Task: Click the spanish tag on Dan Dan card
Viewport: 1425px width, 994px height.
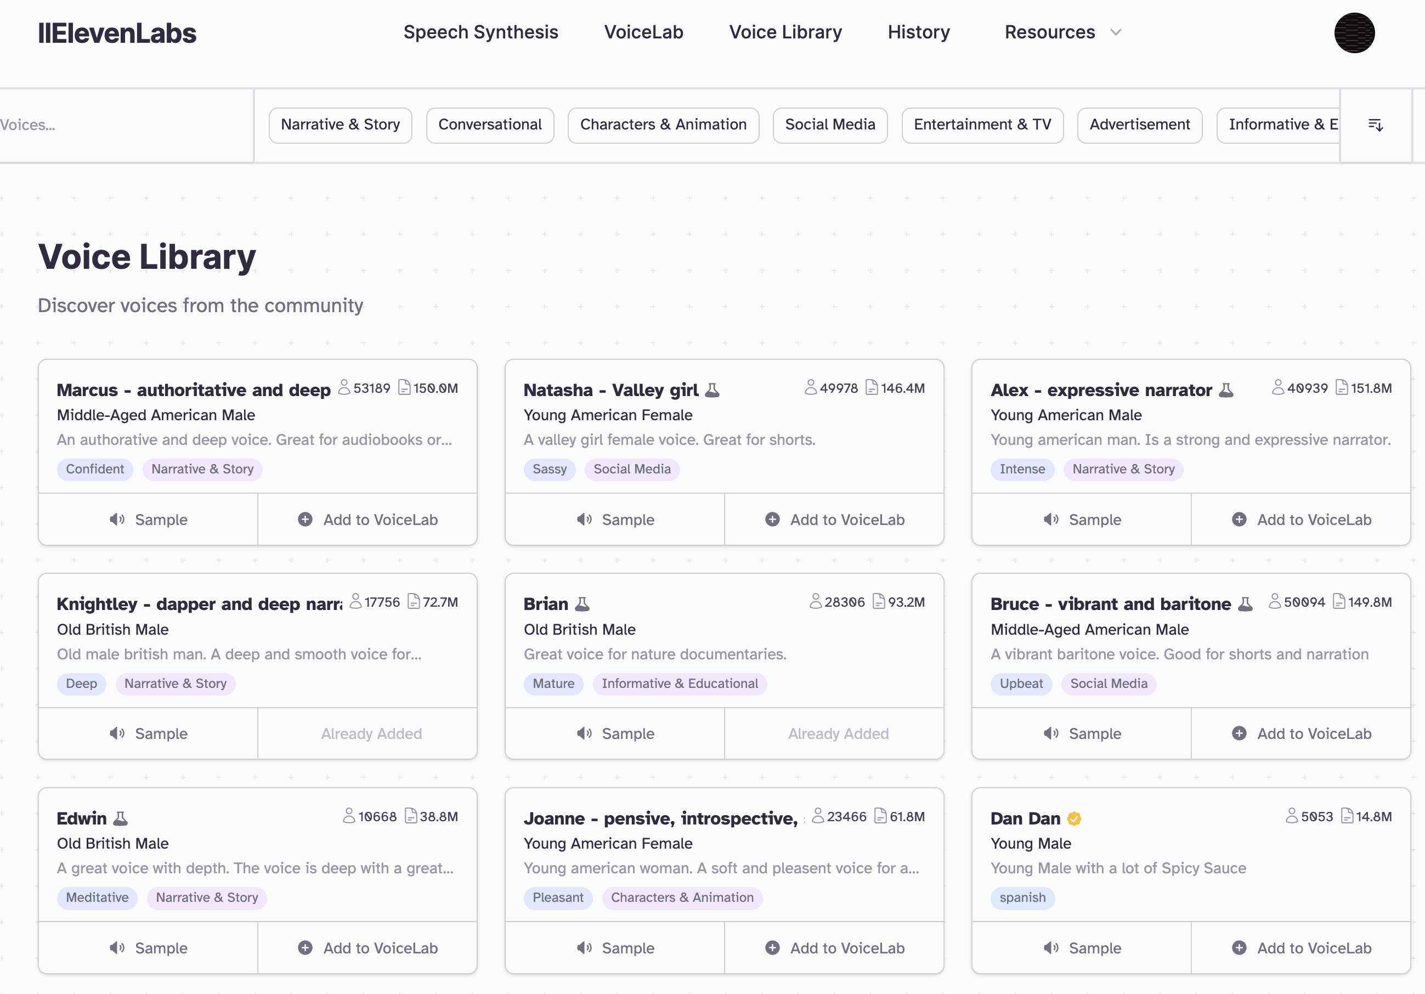Action: [x=1022, y=898]
